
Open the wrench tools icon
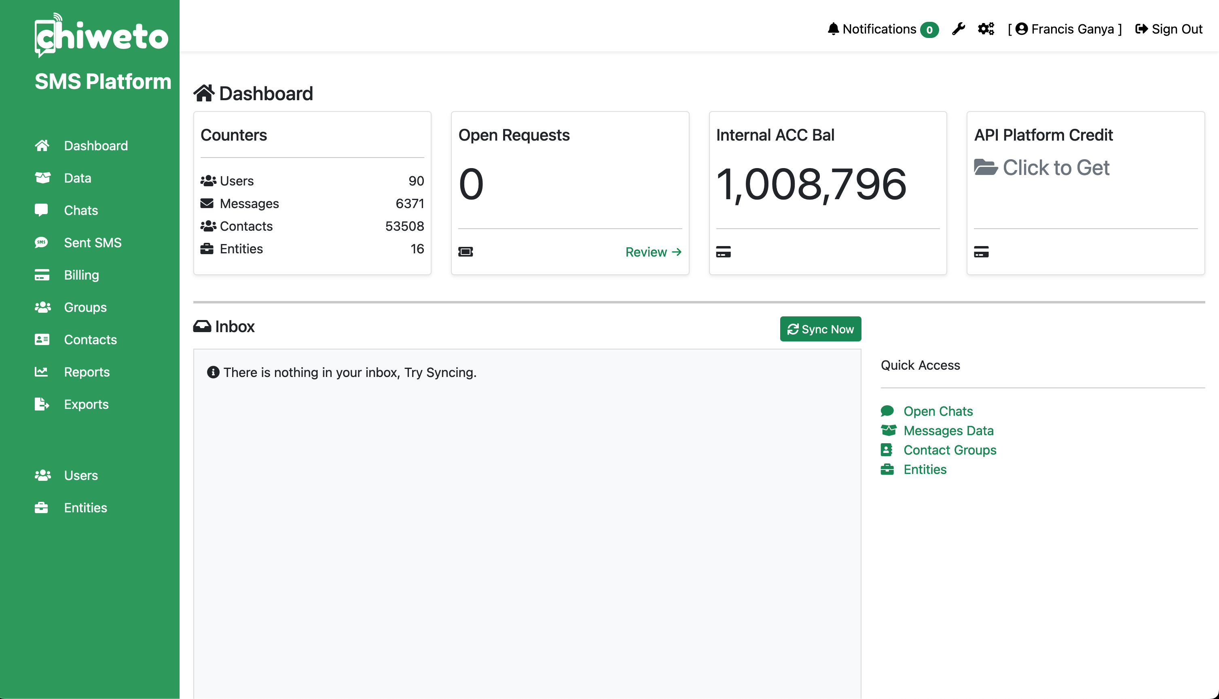click(x=958, y=29)
